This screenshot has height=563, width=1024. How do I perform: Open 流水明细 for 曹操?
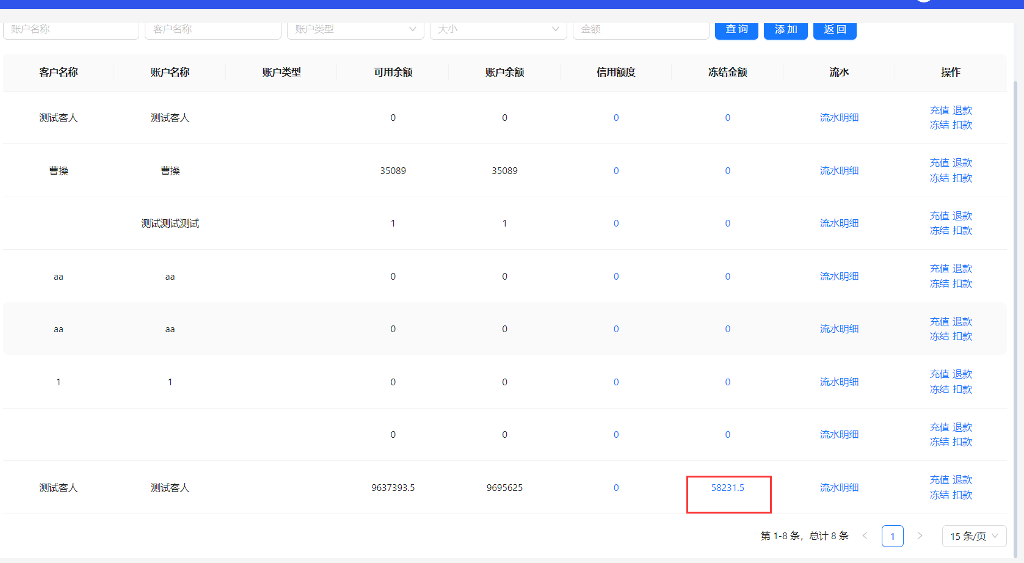[x=839, y=171]
